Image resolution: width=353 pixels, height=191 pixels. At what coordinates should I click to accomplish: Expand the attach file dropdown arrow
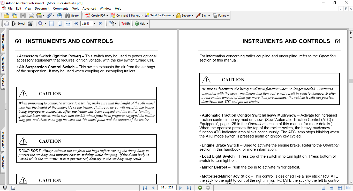click(x=53, y=16)
